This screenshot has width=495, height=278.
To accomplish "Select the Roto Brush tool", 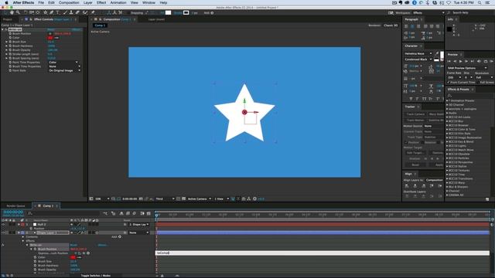I will 85,12.
